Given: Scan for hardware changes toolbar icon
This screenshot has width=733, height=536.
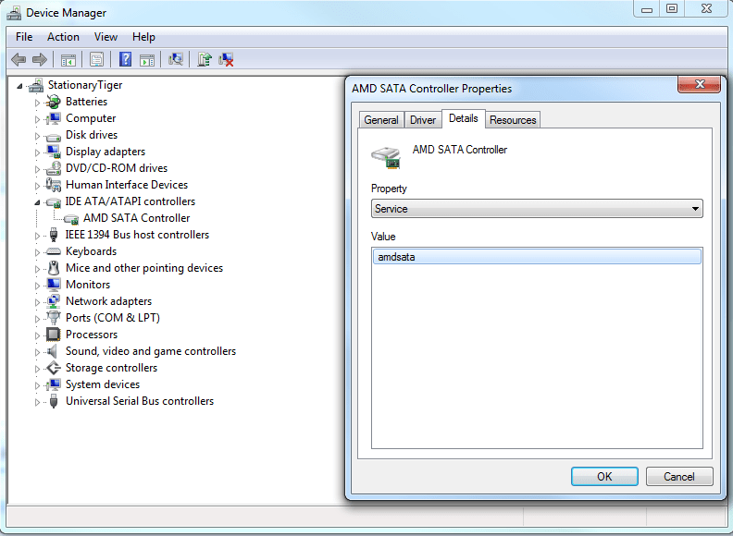Looking at the screenshot, I should coord(175,59).
